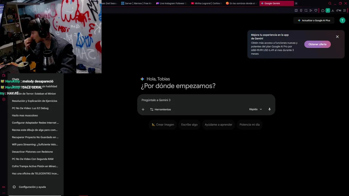This screenshot has width=349, height=196.
Task: Switch to Live Instagram Follower tab
Action: pyautogui.click(x=171, y=3)
